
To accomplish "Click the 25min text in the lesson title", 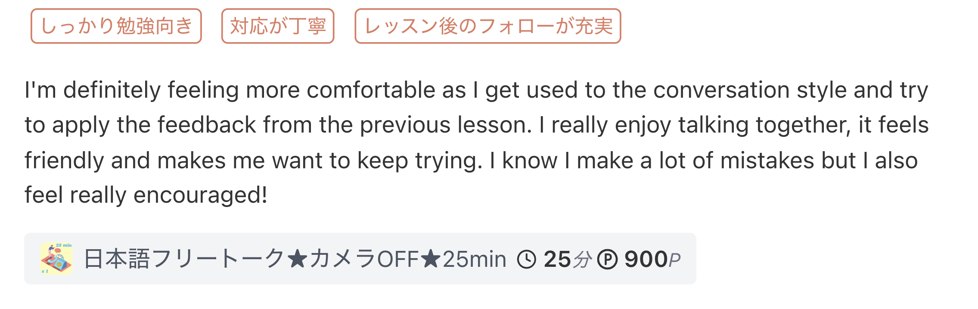I will pyautogui.click(x=474, y=259).
